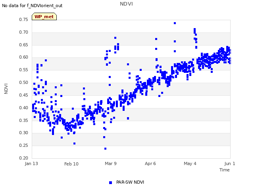Select the PAR-SW NDVI legend text
This screenshot has width=254, height=190.
(x=130, y=182)
